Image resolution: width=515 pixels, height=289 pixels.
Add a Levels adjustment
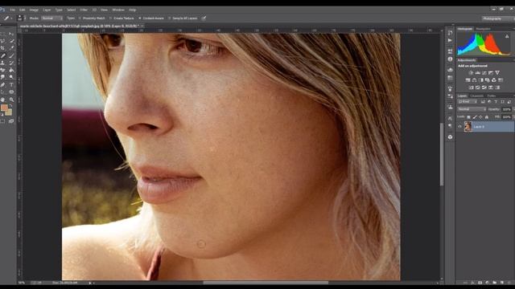click(477, 73)
